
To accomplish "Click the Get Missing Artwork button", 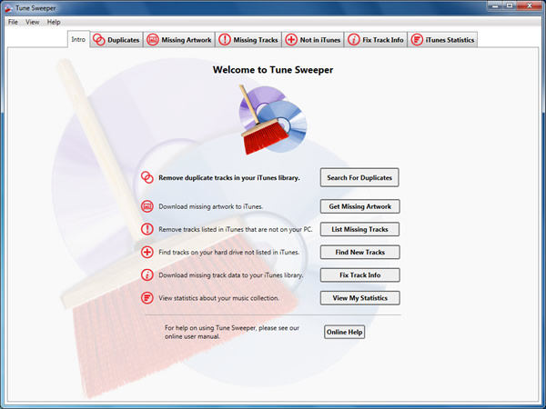I will pyautogui.click(x=360, y=206).
